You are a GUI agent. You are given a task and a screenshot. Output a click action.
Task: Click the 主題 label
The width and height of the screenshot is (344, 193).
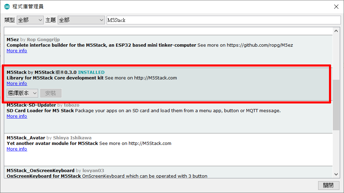50,20
